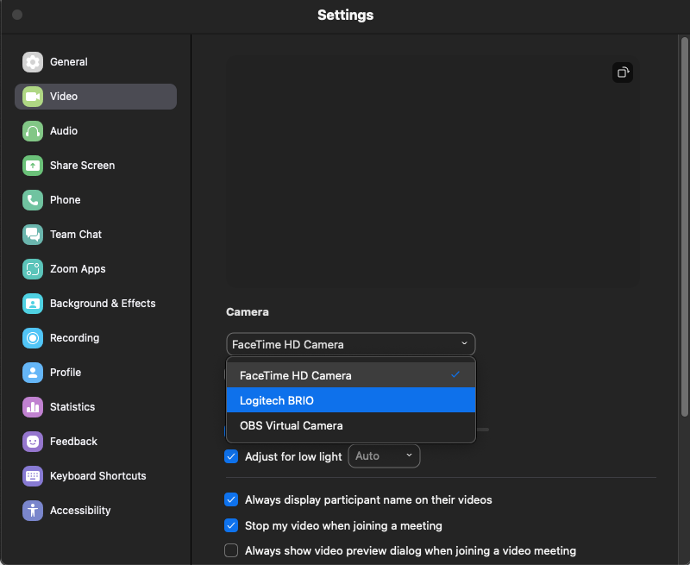Open Team Chat icon
The height and width of the screenshot is (565, 690).
[x=33, y=235]
